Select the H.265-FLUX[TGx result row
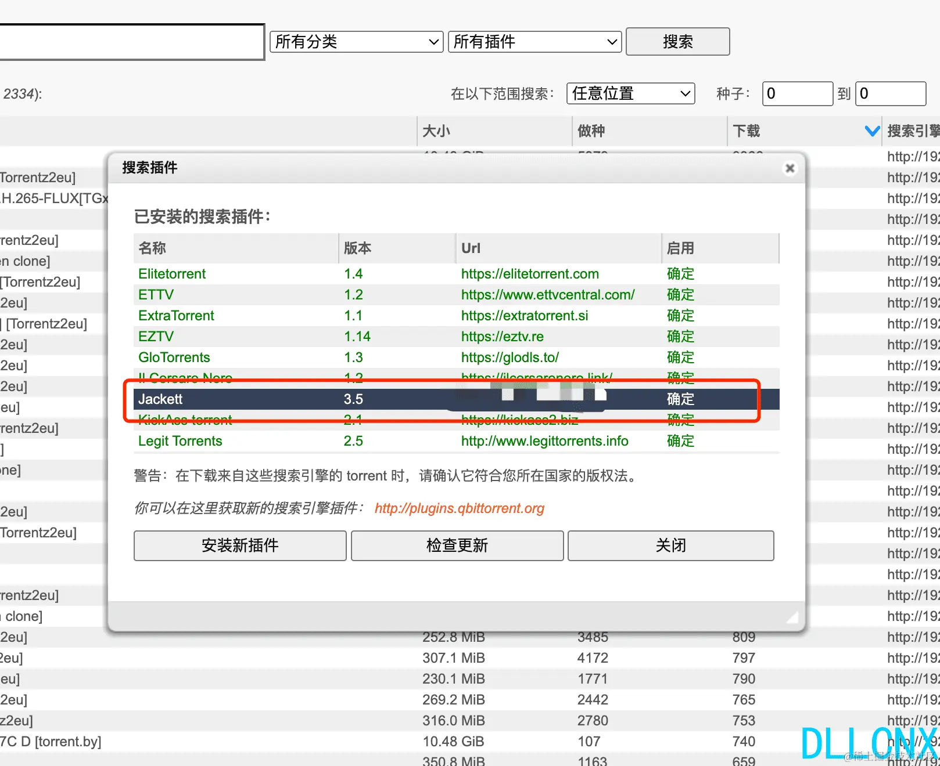The height and width of the screenshot is (766, 940). pyautogui.click(x=53, y=198)
